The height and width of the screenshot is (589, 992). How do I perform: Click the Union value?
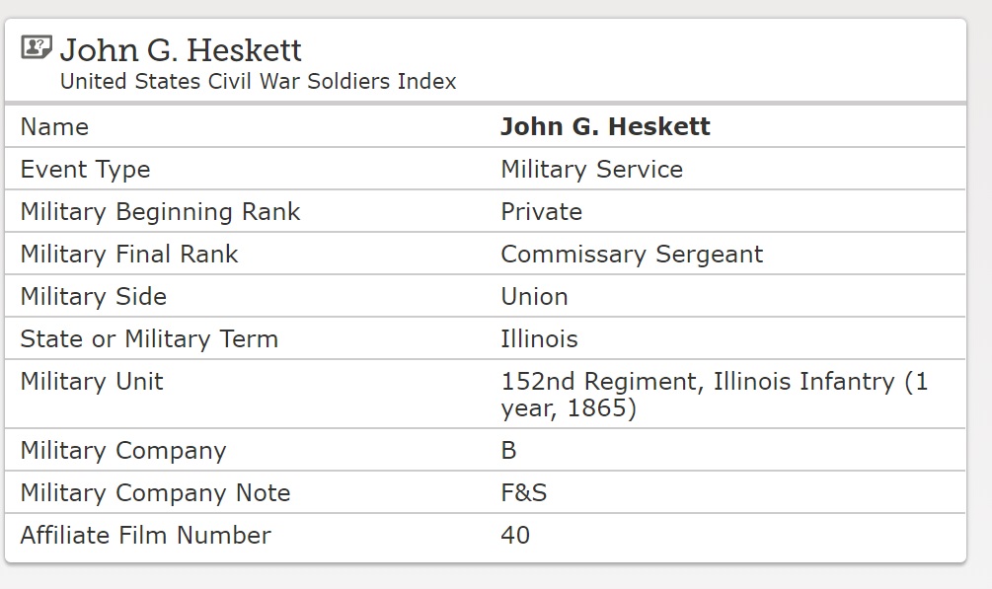pos(534,297)
